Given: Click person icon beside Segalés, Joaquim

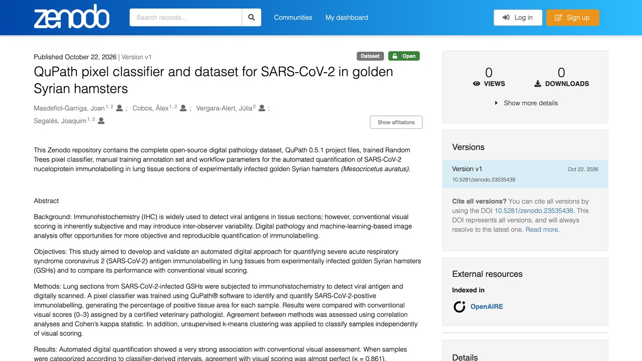Looking at the screenshot, I should click(101, 120).
